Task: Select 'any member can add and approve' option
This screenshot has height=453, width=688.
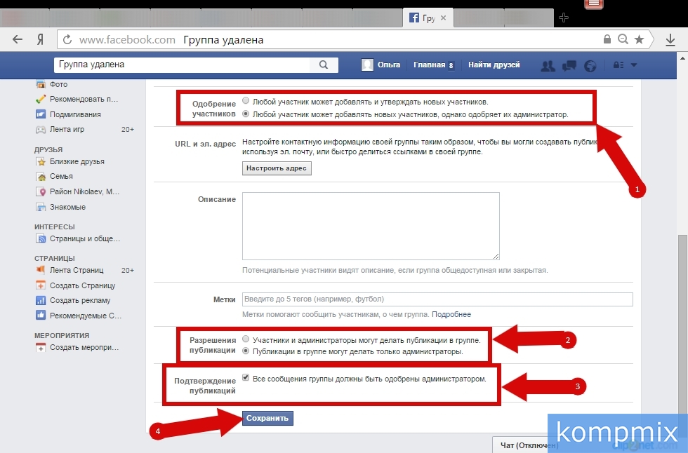Action: pyautogui.click(x=246, y=101)
